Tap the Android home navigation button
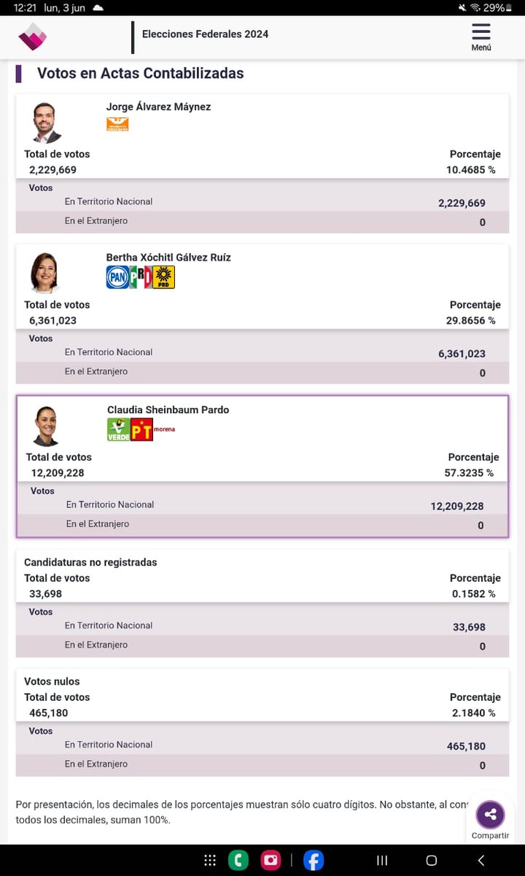Viewport: 525px width, 876px height. pyautogui.click(x=431, y=860)
